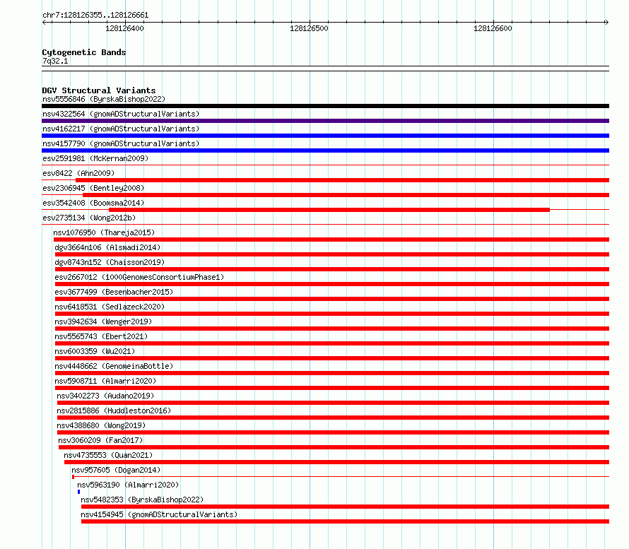Open nsv4388680 (Wong2019) label
The image size is (629, 549).
point(101,425)
